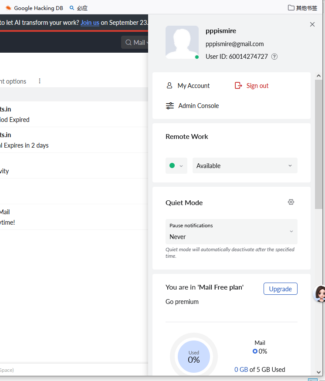Open Quiet Mode settings gear
325x381 pixels.
(291, 202)
